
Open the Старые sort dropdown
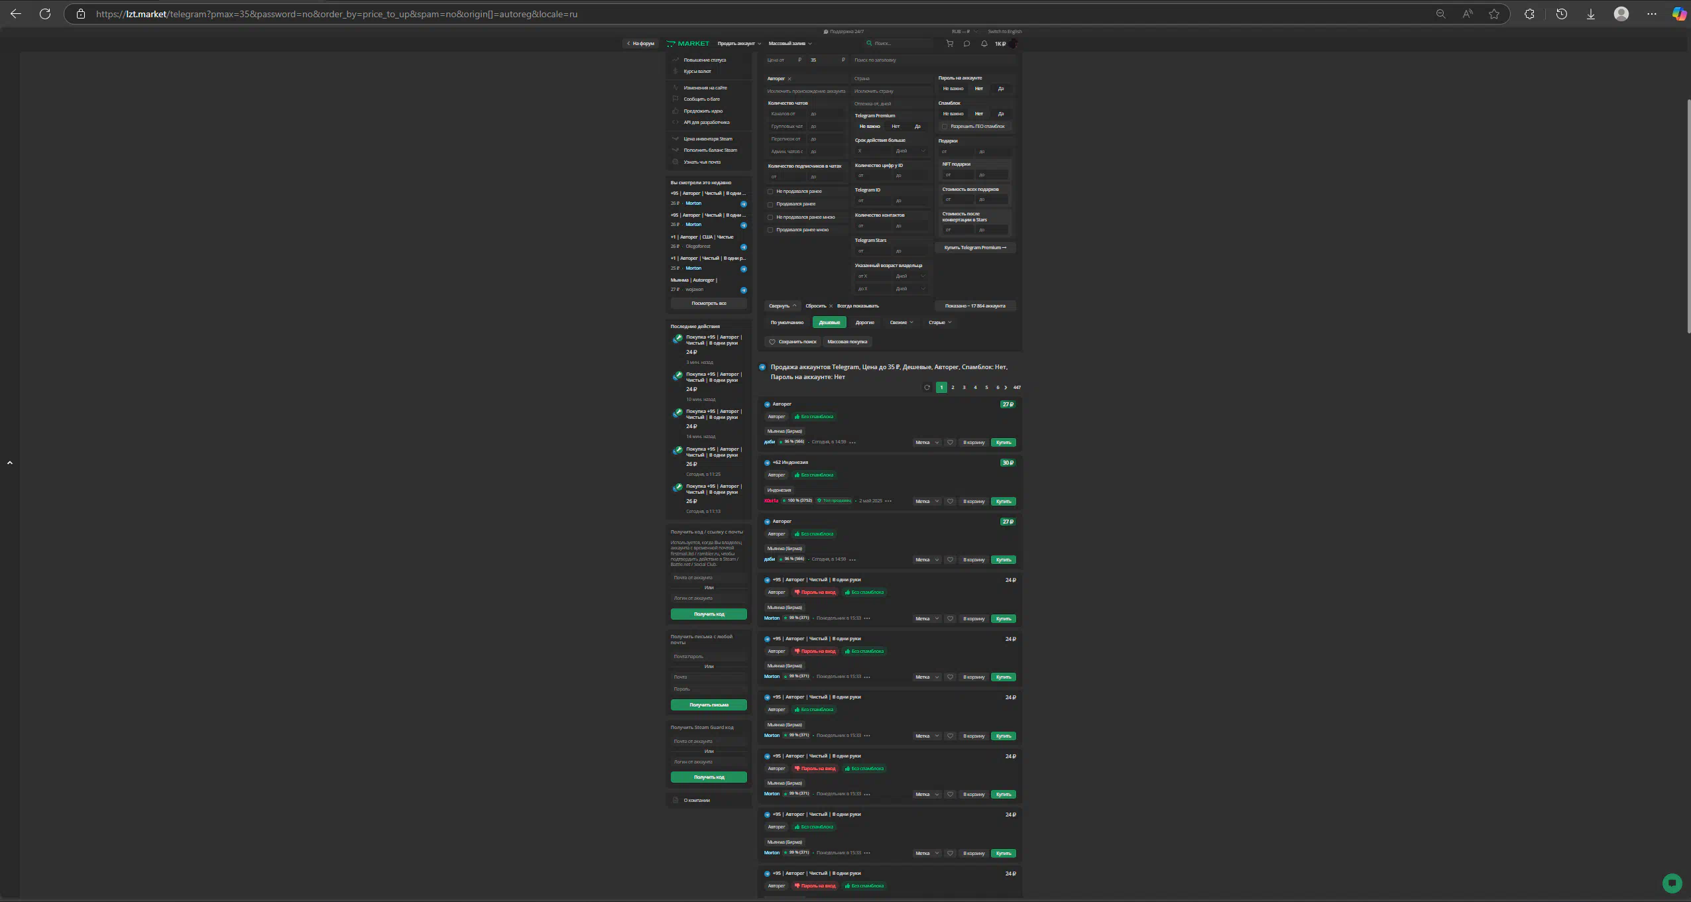pos(940,323)
